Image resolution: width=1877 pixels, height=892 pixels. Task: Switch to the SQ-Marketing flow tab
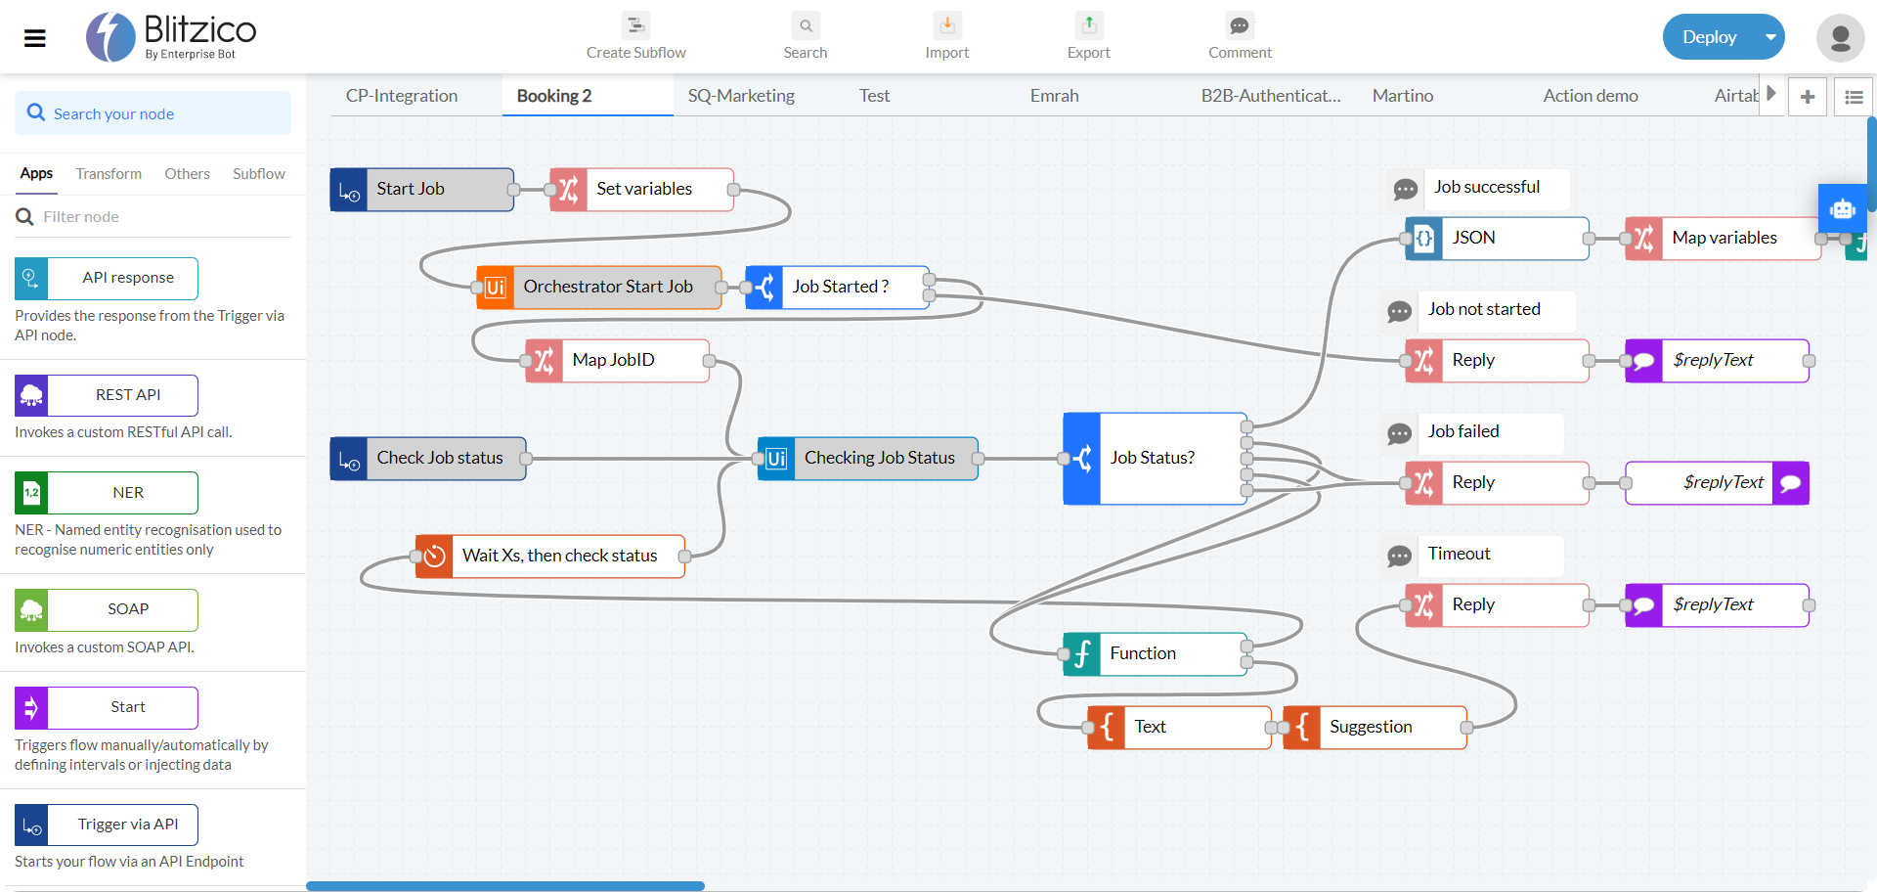click(740, 95)
